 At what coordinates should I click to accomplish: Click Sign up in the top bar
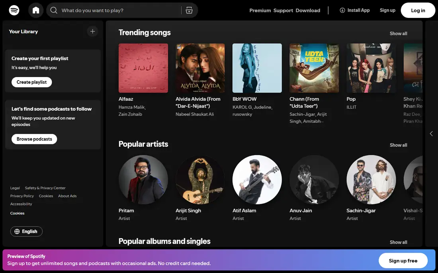387,10
